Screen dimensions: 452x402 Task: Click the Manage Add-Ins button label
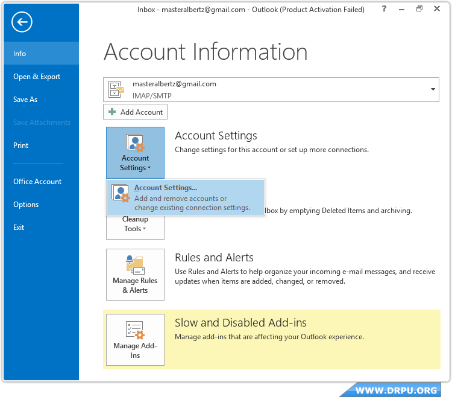tap(135, 350)
